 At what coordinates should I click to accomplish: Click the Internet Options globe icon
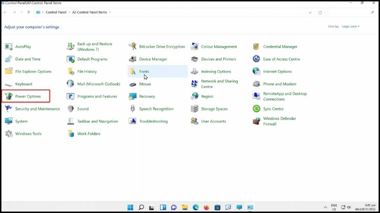(x=256, y=71)
